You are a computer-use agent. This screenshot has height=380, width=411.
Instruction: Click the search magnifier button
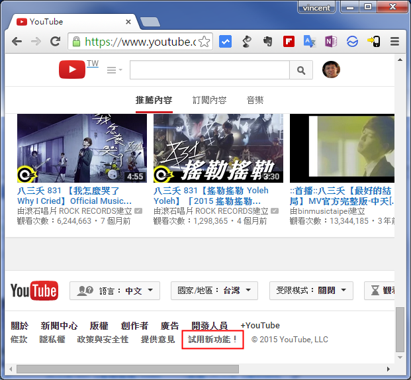301,70
